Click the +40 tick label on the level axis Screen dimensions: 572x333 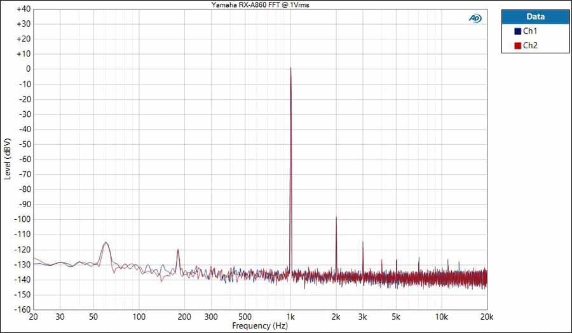(x=23, y=9)
